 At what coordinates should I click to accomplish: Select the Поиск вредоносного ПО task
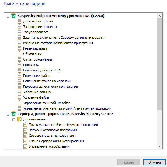41,70
